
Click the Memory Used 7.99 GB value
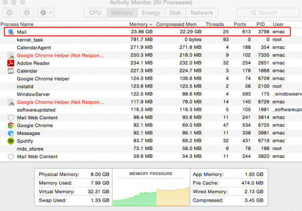[x=100, y=183]
